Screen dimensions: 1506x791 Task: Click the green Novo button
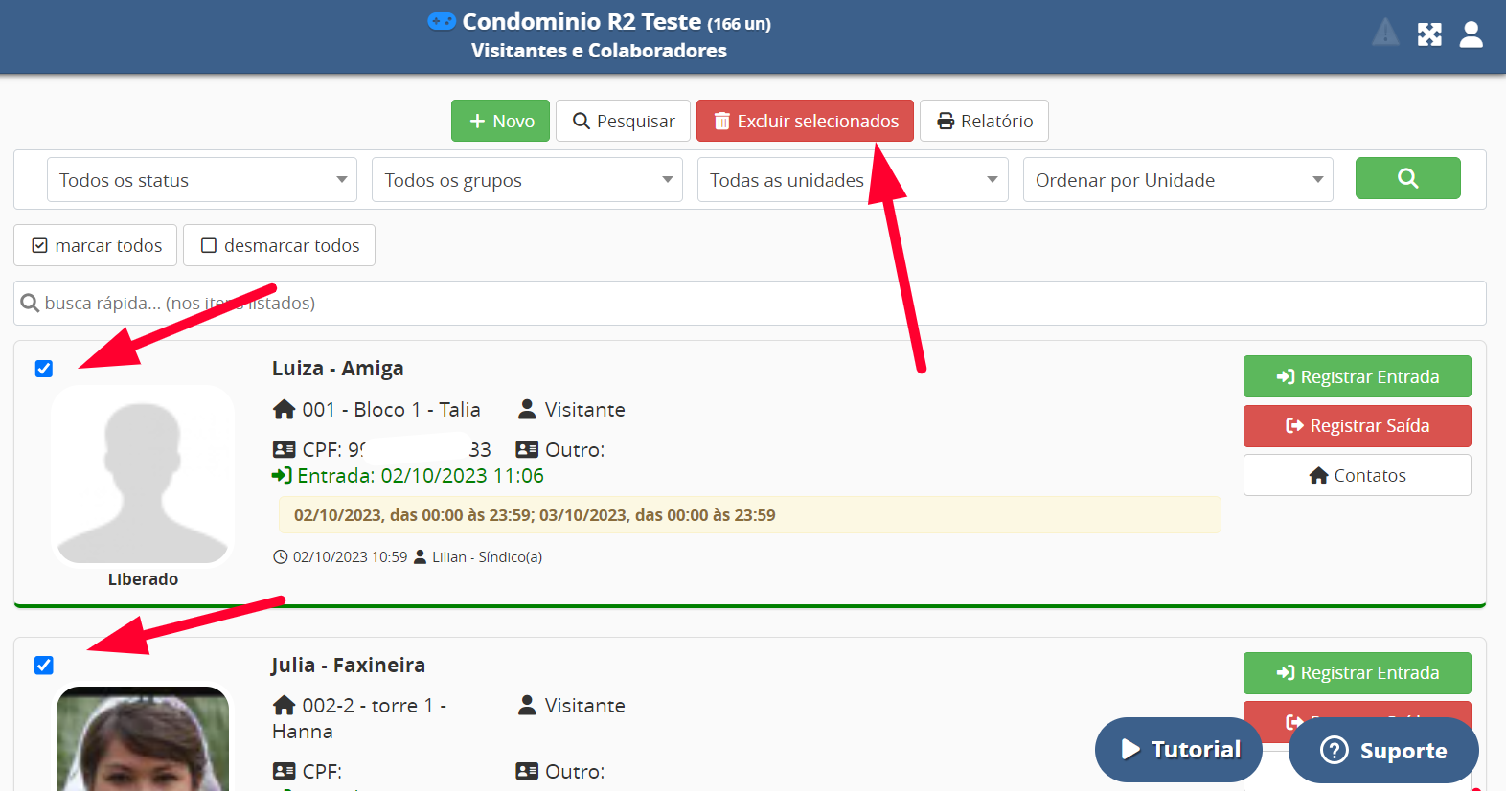click(x=500, y=121)
